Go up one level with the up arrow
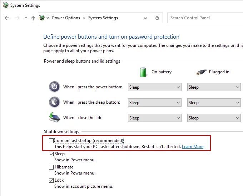Image resolution: width=243 pixels, height=196 pixels. (33, 18)
